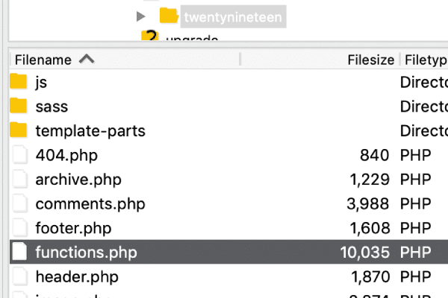Click the twentynineteen folder icon
The width and height of the screenshot is (448, 298).
pyautogui.click(x=169, y=16)
